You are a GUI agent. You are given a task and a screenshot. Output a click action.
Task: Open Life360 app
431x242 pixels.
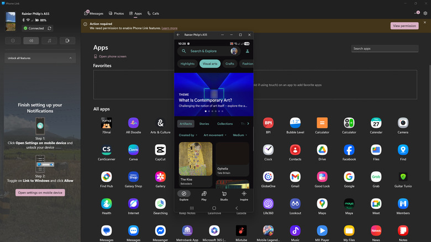click(x=268, y=204)
